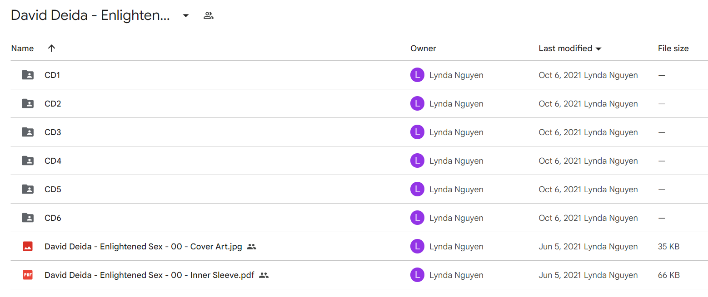708x297 pixels.
Task: Click the File size column header
Action: click(673, 48)
